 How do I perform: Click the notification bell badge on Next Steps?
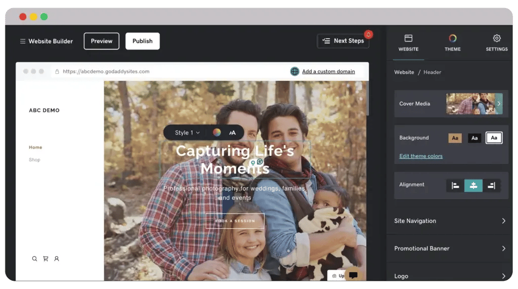(x=368, y=34)
